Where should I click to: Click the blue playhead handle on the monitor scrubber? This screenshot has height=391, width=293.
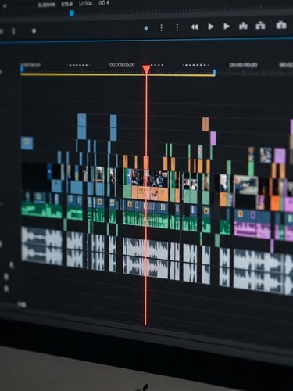72,13
